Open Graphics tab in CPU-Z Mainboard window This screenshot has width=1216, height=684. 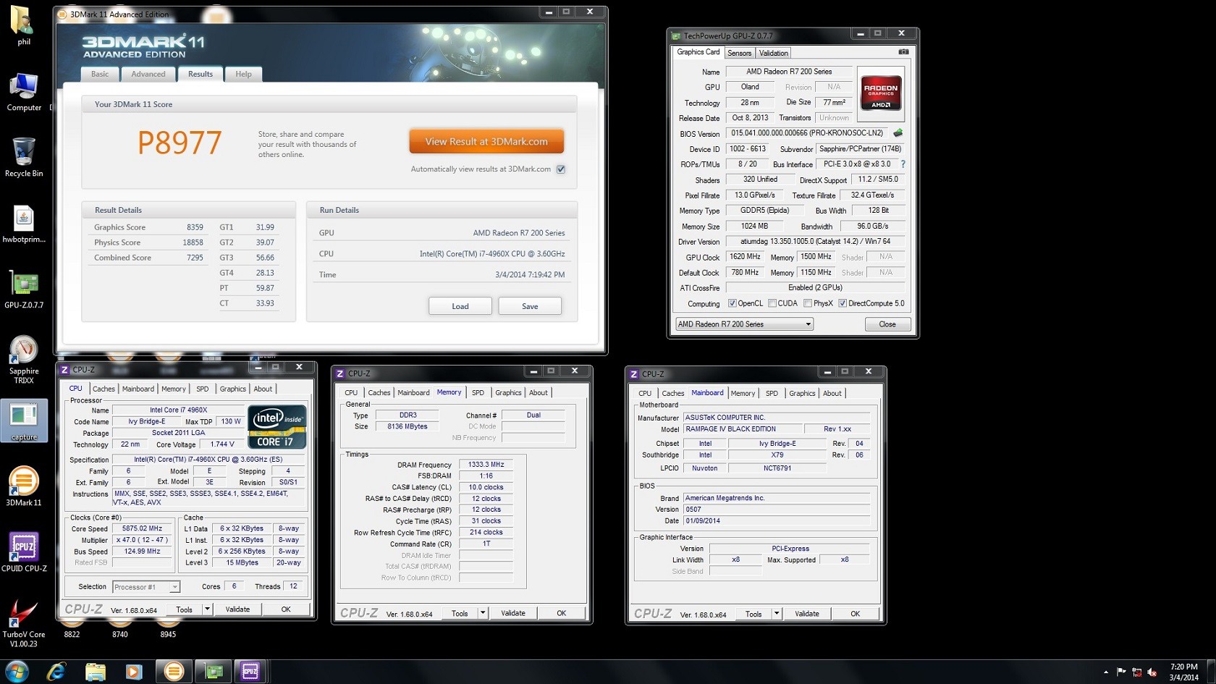[802, 393]
